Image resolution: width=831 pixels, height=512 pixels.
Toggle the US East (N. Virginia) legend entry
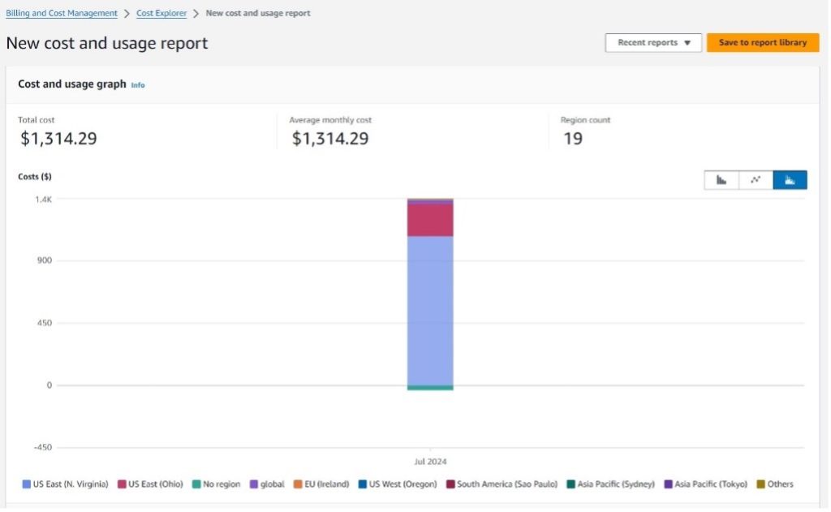[x=66, y=484]
